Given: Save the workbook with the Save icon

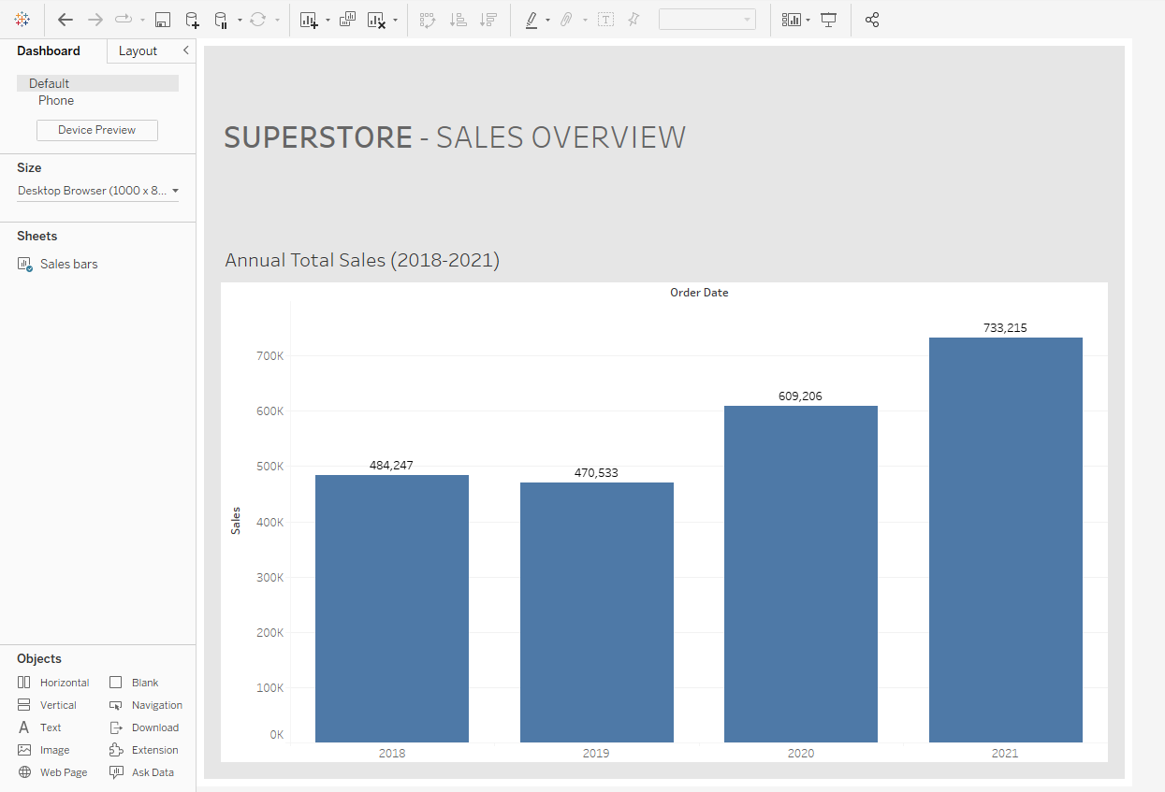Looking at the screenshot, I should click(x=162, y=20).
